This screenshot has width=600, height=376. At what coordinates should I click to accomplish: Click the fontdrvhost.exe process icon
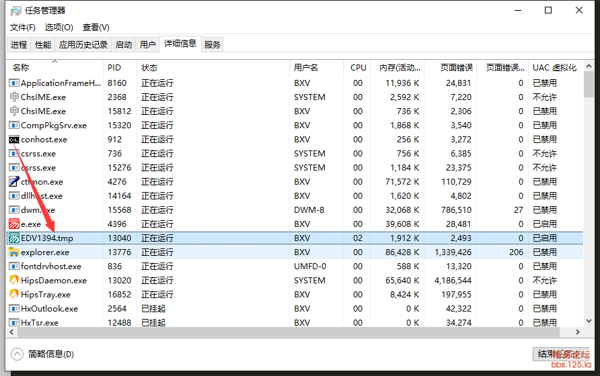coord(14,267)
